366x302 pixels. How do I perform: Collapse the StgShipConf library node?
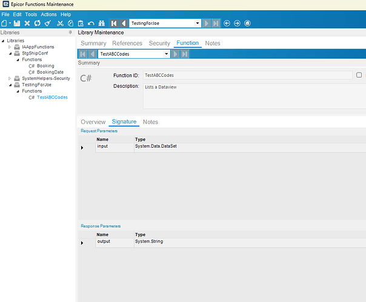(10, 53)
